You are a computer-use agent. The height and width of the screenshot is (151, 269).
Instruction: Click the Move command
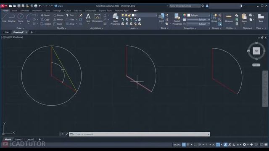coord(45,15)
